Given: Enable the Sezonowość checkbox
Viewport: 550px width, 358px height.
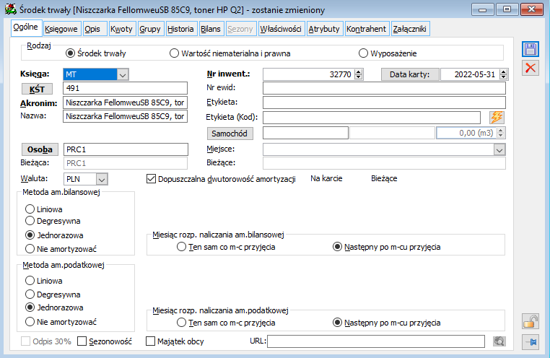Looking at the screenshot, I should pyautogui.click(x=82, y=341).
